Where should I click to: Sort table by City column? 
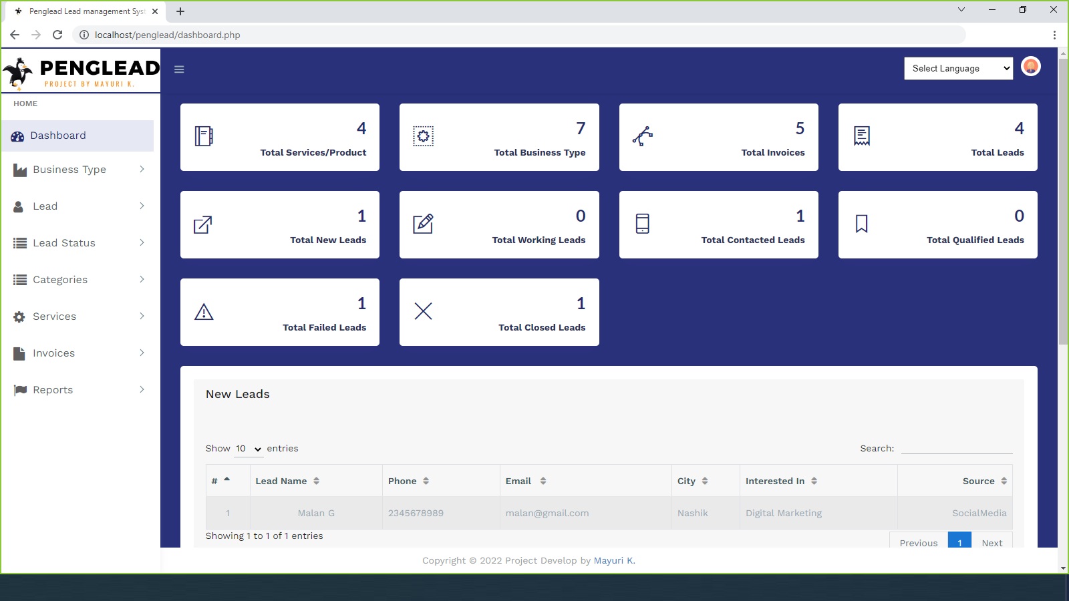click(x=706, y=481)
